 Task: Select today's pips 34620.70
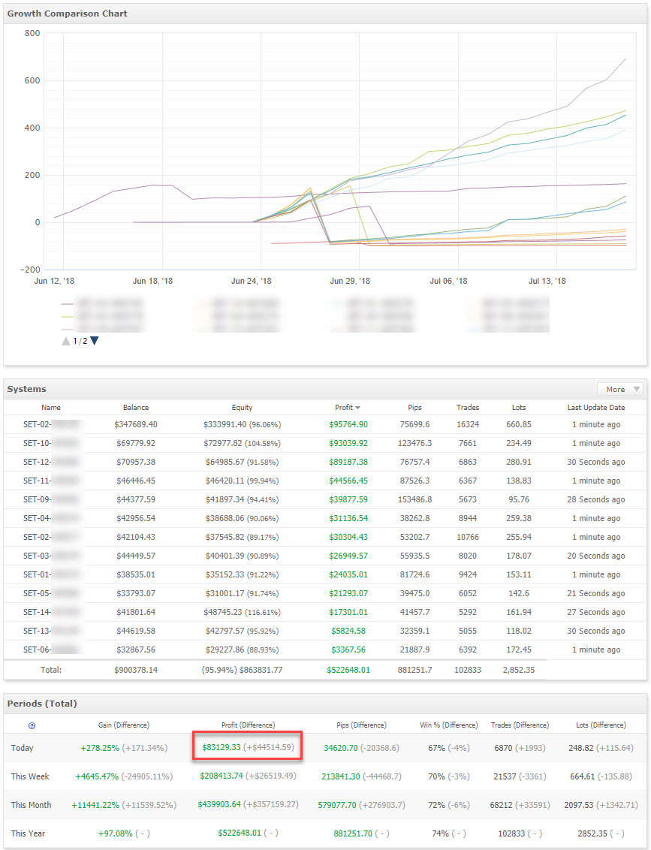341,748
